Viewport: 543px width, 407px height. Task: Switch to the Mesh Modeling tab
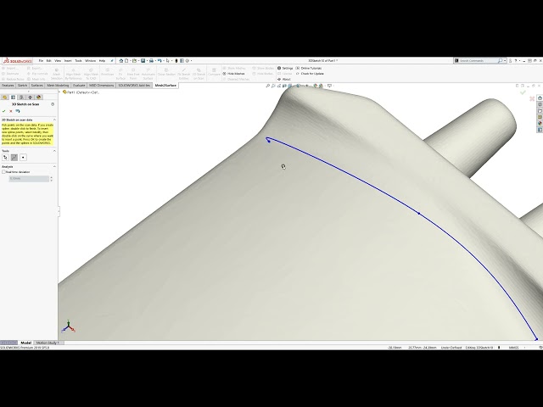click(58, 85)
